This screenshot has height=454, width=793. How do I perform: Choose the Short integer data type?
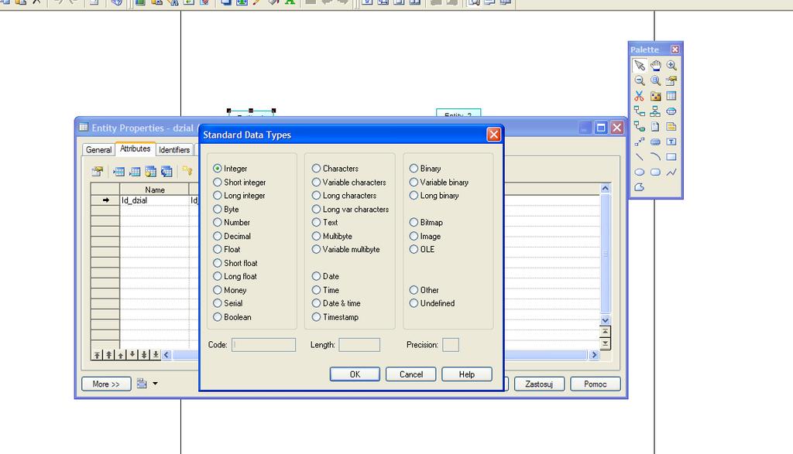(240, 183)
